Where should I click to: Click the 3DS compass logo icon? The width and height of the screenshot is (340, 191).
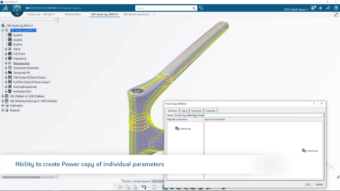pyautogui.click(x=5, y=8)
